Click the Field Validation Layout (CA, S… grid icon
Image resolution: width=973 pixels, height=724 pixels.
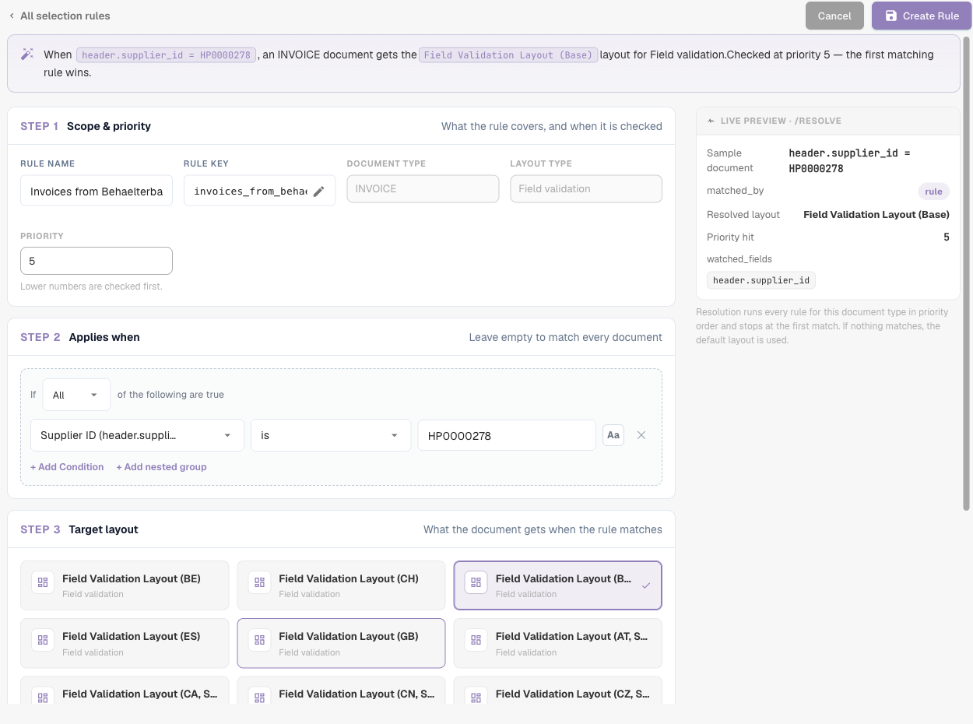(43, 697)
